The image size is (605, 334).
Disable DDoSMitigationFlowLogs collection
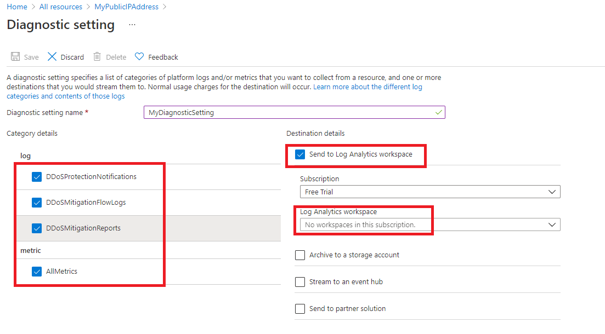click(x=36, y=202)
